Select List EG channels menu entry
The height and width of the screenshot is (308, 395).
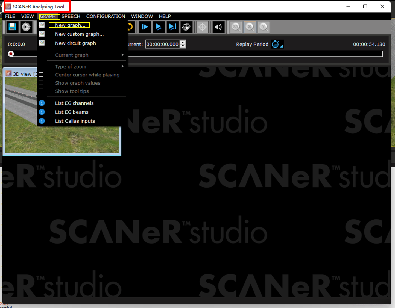[82, 103]
